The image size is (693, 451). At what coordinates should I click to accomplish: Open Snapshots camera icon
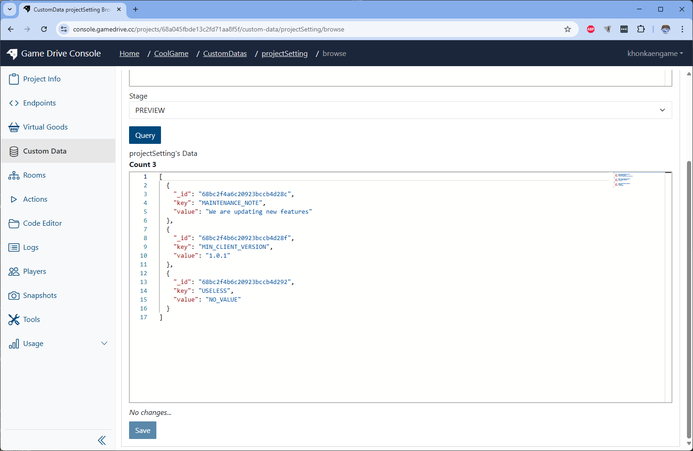click(14, 296)
